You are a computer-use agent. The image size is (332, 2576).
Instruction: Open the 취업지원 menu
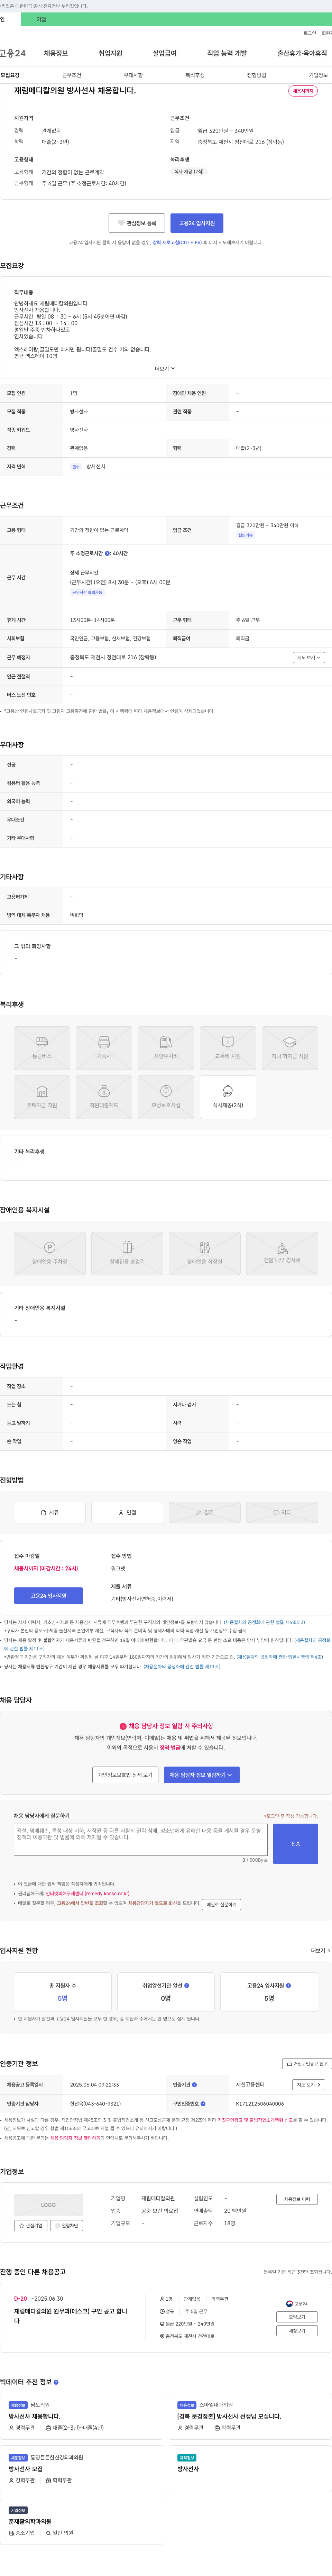click(110, 53)
